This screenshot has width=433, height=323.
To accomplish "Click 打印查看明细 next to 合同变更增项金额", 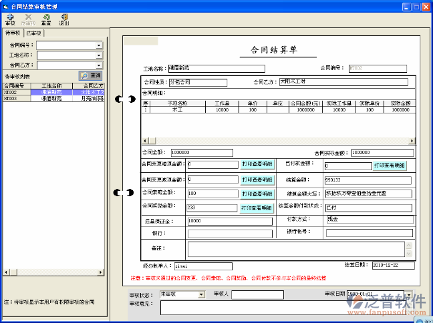I will (x=257, y=164).
